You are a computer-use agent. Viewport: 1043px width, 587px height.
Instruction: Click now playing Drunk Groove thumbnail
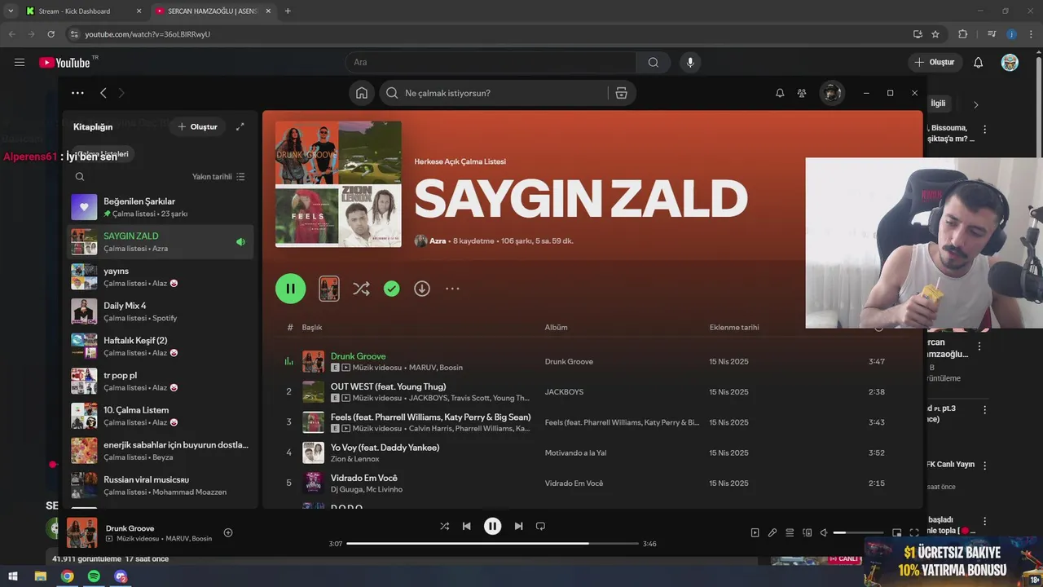pos(81,532)
